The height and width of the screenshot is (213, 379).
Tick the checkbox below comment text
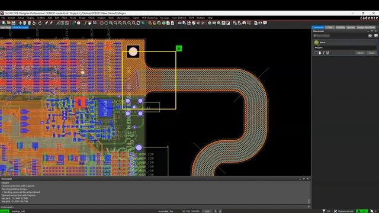click(x=316, y=53)
